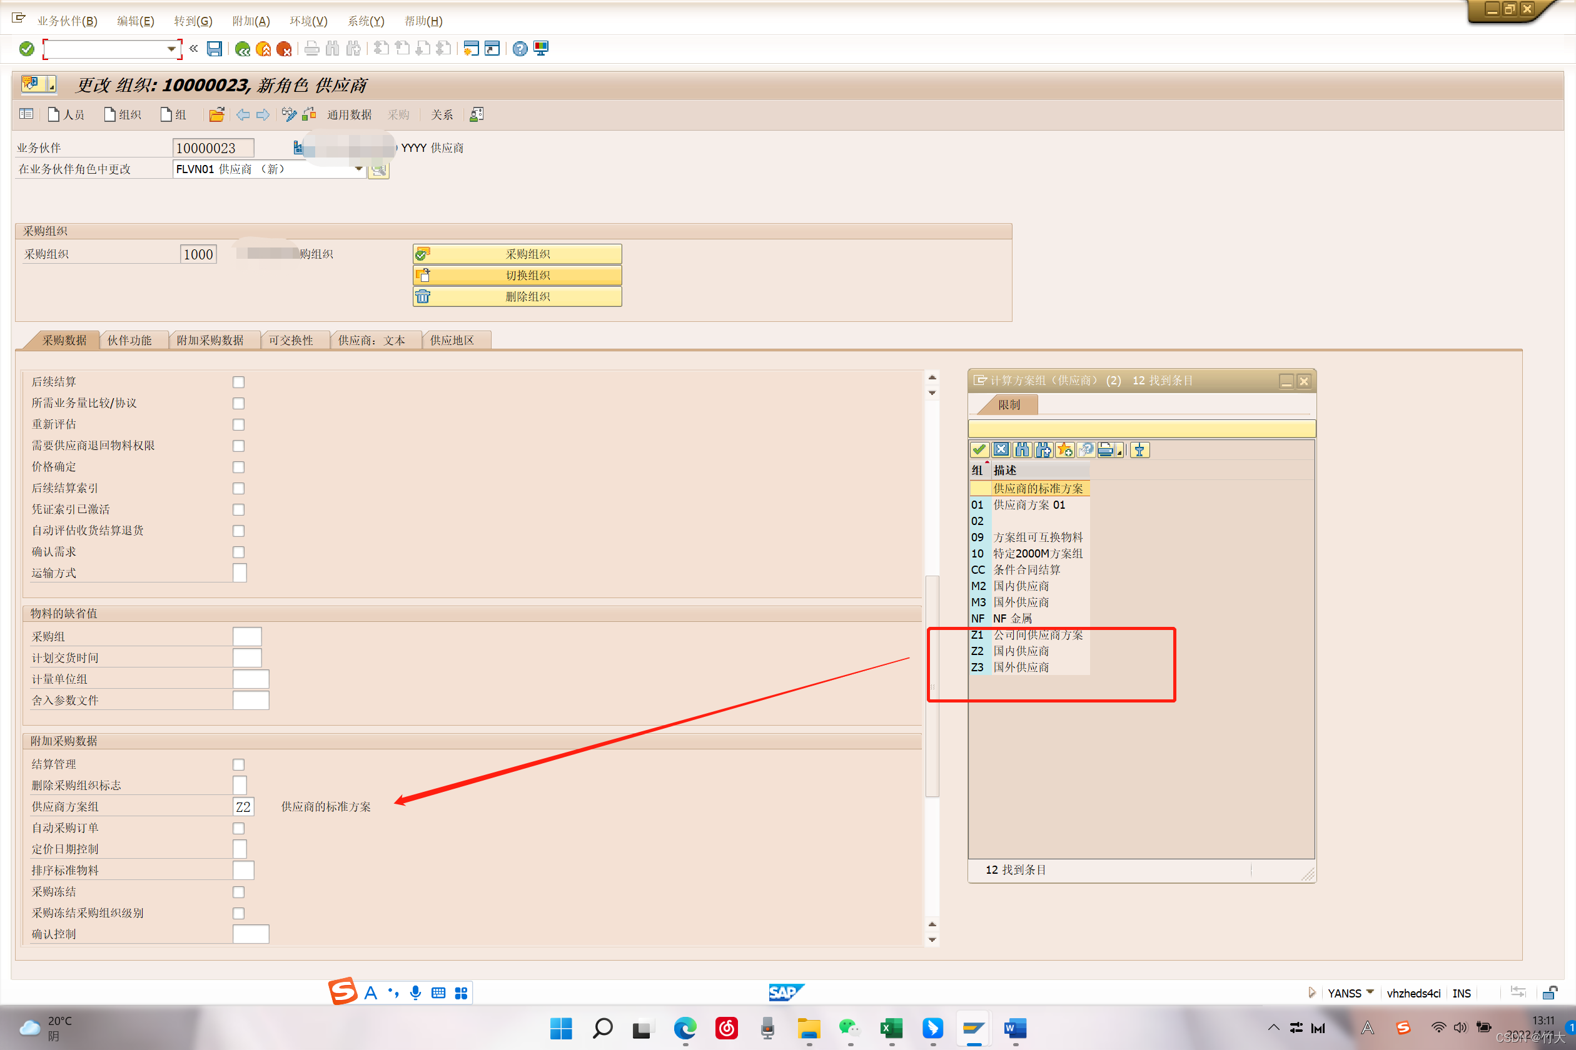Toggle the 采购冻结 checkbox
The image size is (1576, 1050).
(238, 892)
